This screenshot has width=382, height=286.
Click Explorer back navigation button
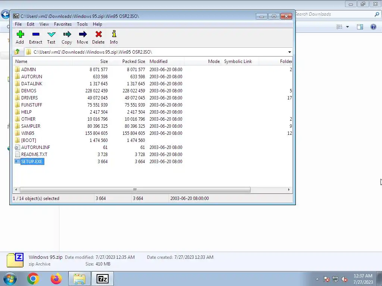[5, 15]
